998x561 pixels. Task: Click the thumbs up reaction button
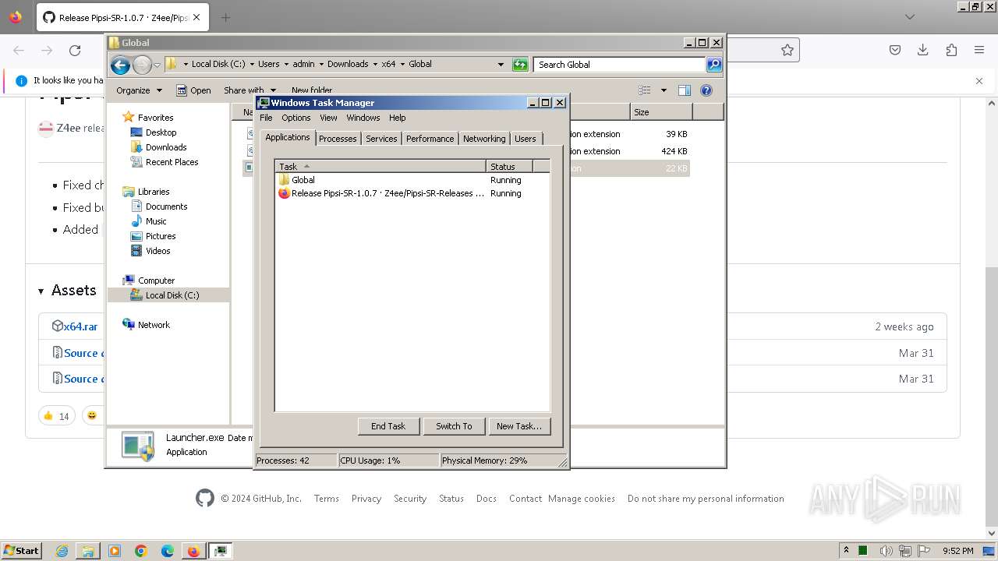tap(57, 416)
